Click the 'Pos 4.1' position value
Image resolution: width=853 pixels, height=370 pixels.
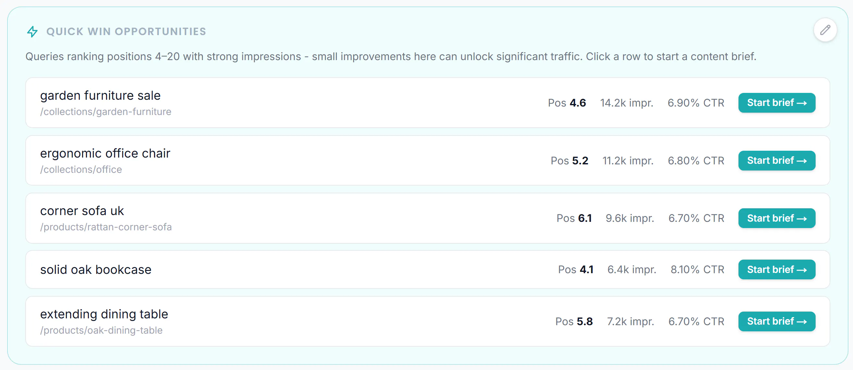[x=576, y=270]
